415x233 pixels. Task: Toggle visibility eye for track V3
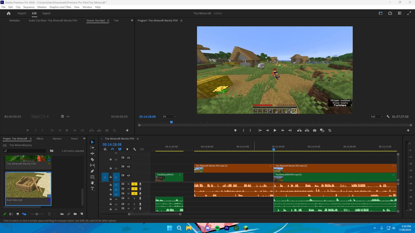(x=128, y=158)
